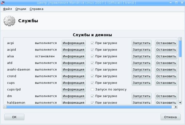
Task: Toggle При загрузке checkbox for alsa
Action: click(92, 56)
